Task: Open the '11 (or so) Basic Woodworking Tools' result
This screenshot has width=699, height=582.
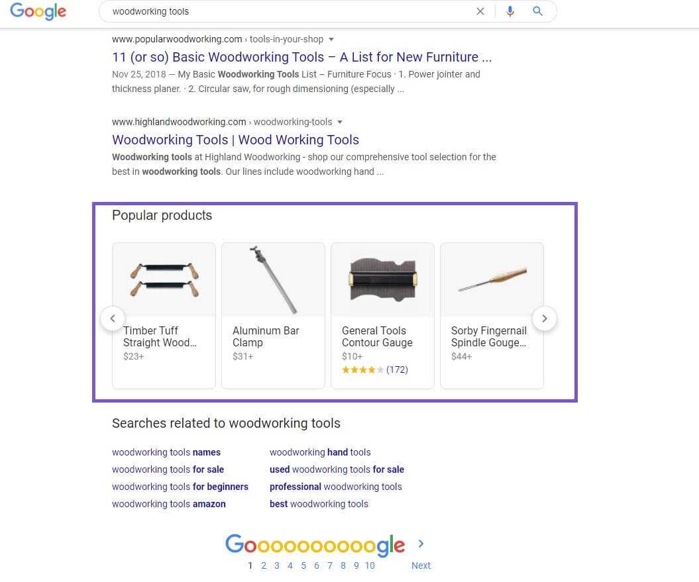Action: coord(301,57)
